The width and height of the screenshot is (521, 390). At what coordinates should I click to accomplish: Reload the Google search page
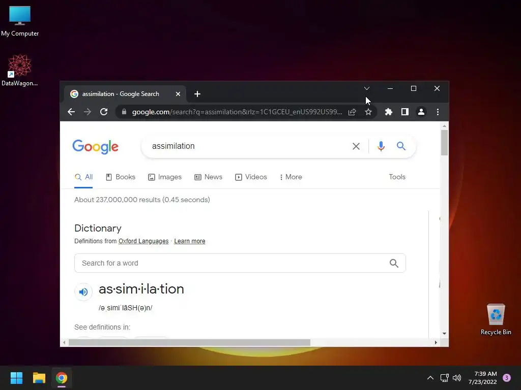coord(104,112)
